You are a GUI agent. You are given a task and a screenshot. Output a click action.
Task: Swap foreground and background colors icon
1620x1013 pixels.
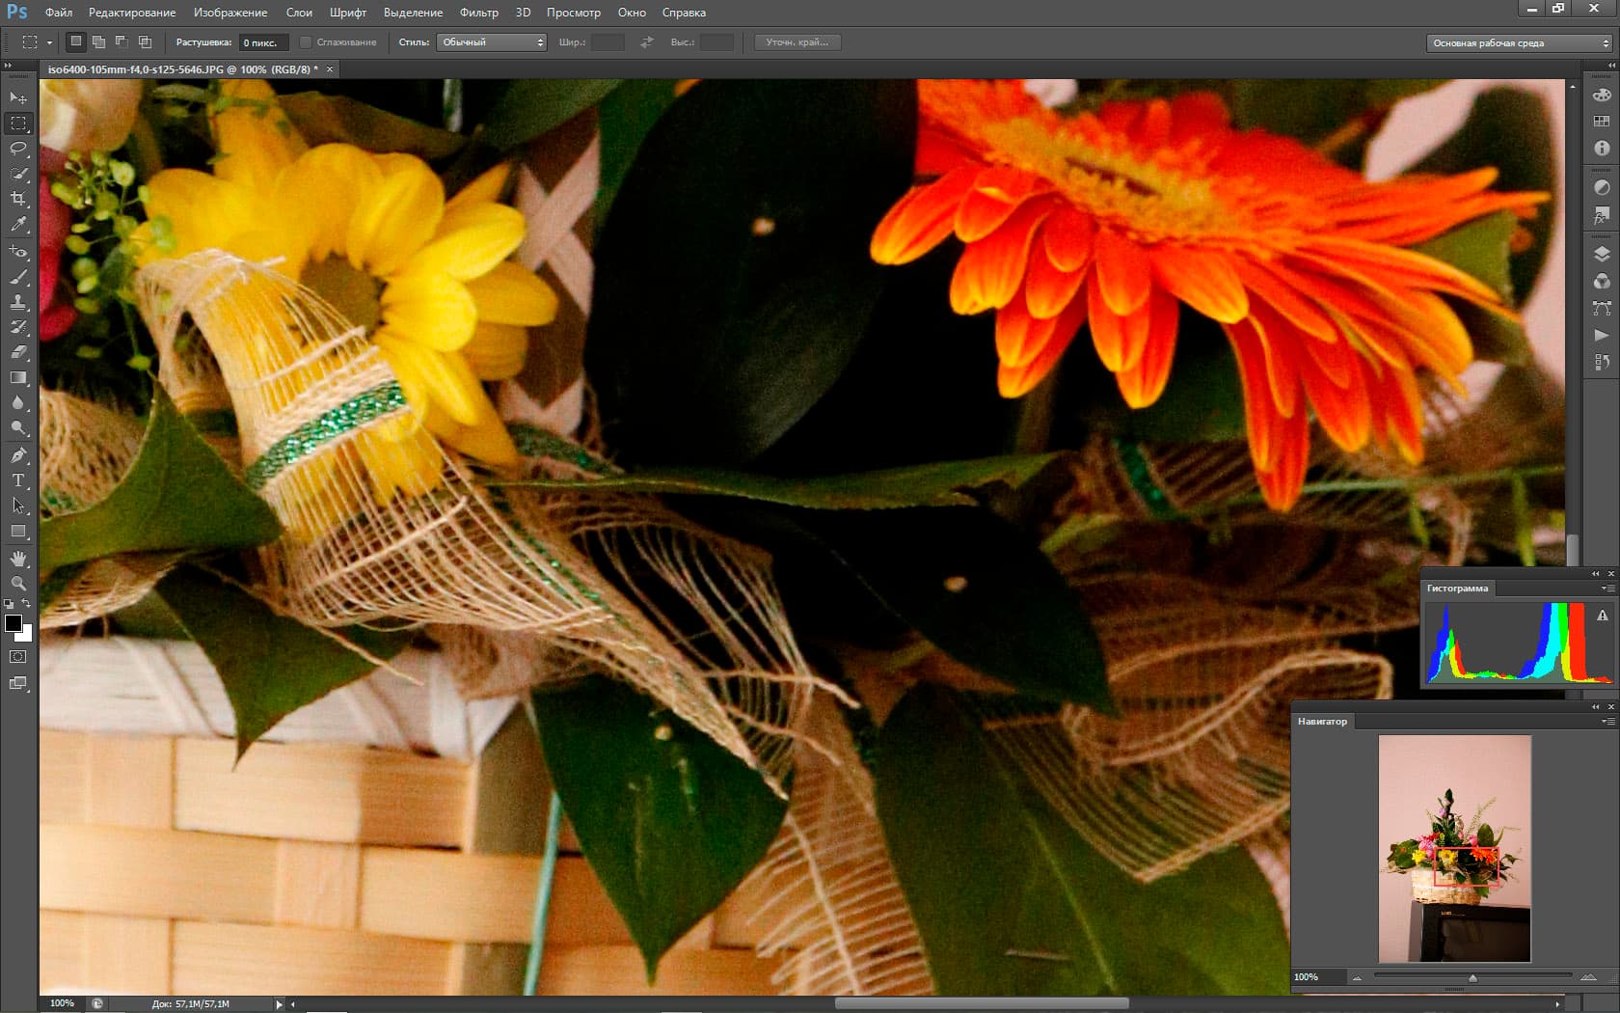27,604
